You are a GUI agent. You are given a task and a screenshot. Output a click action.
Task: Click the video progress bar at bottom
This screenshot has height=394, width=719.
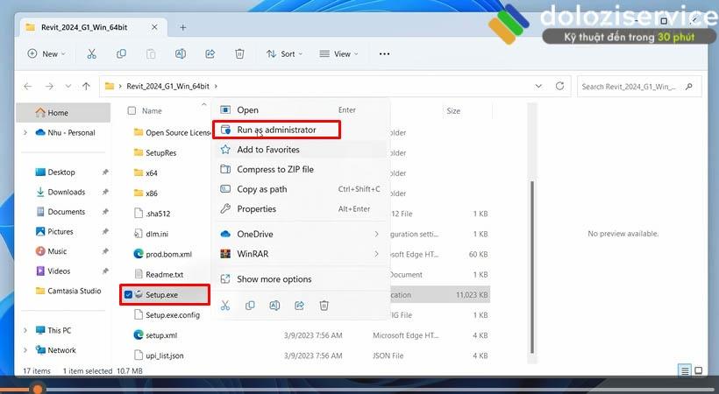point(351,389)
